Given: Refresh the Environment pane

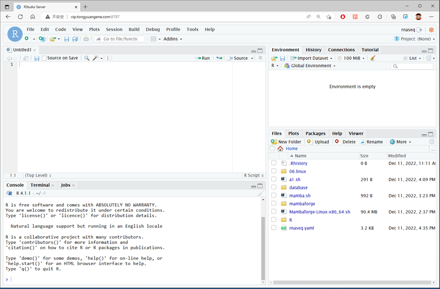Looking at the screenshot, I should (x=428, y=58).
